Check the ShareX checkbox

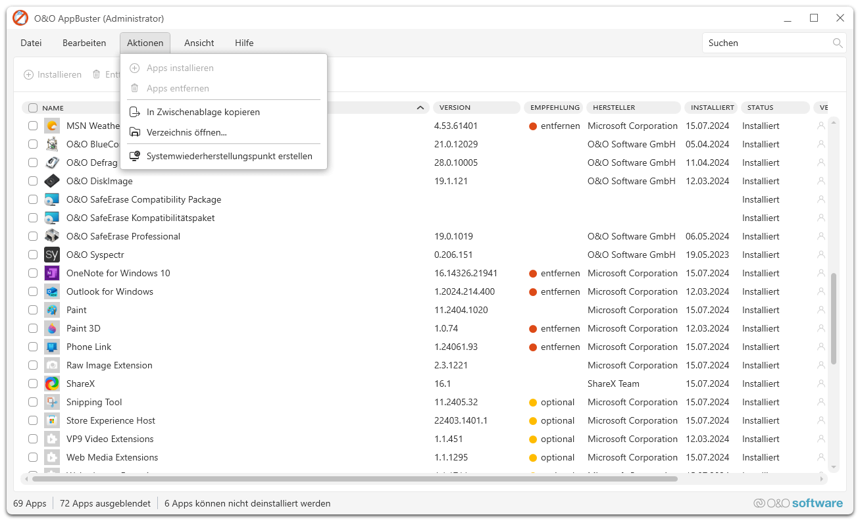33,384
